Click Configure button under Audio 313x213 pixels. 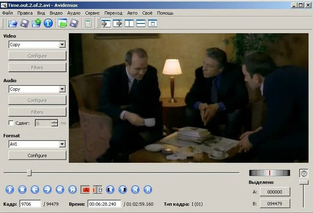pyautogui.click(x=37, y=100)
